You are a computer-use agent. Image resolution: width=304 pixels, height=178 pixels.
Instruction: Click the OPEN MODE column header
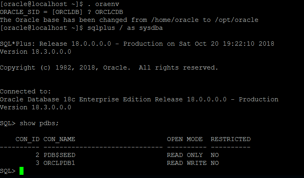[185, 139]
